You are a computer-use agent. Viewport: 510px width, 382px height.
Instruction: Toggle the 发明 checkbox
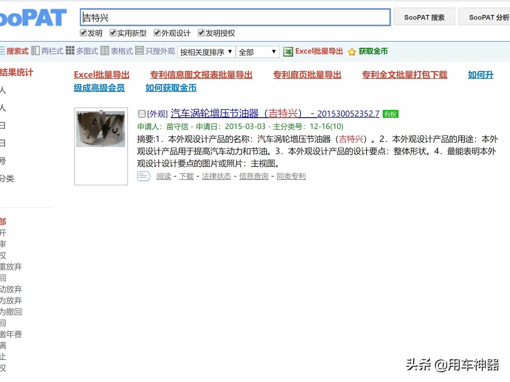pos(83,33)
